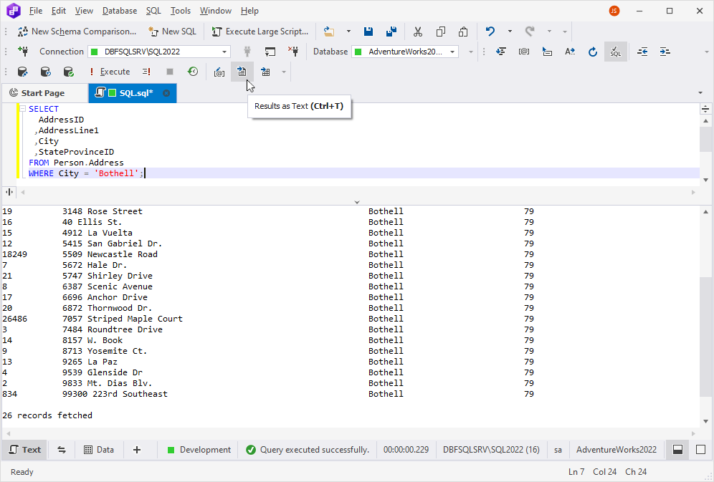Click the plus add view button
This screenshot has width=714, height=482.
137,450
